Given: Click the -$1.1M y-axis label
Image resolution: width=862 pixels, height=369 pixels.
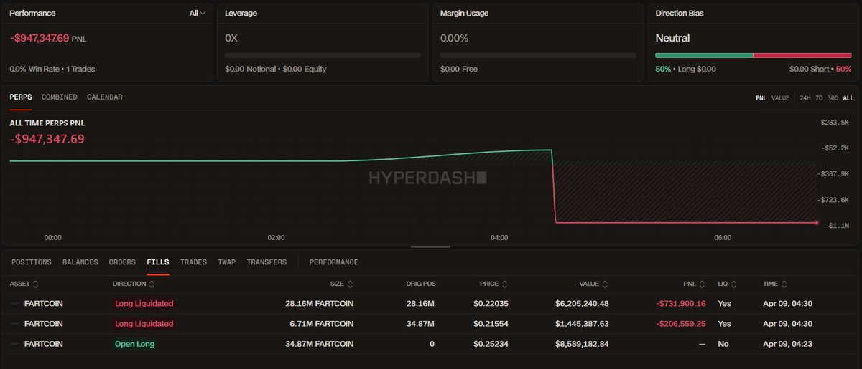Looking at the screenshot, I should [x=838, y=226].
